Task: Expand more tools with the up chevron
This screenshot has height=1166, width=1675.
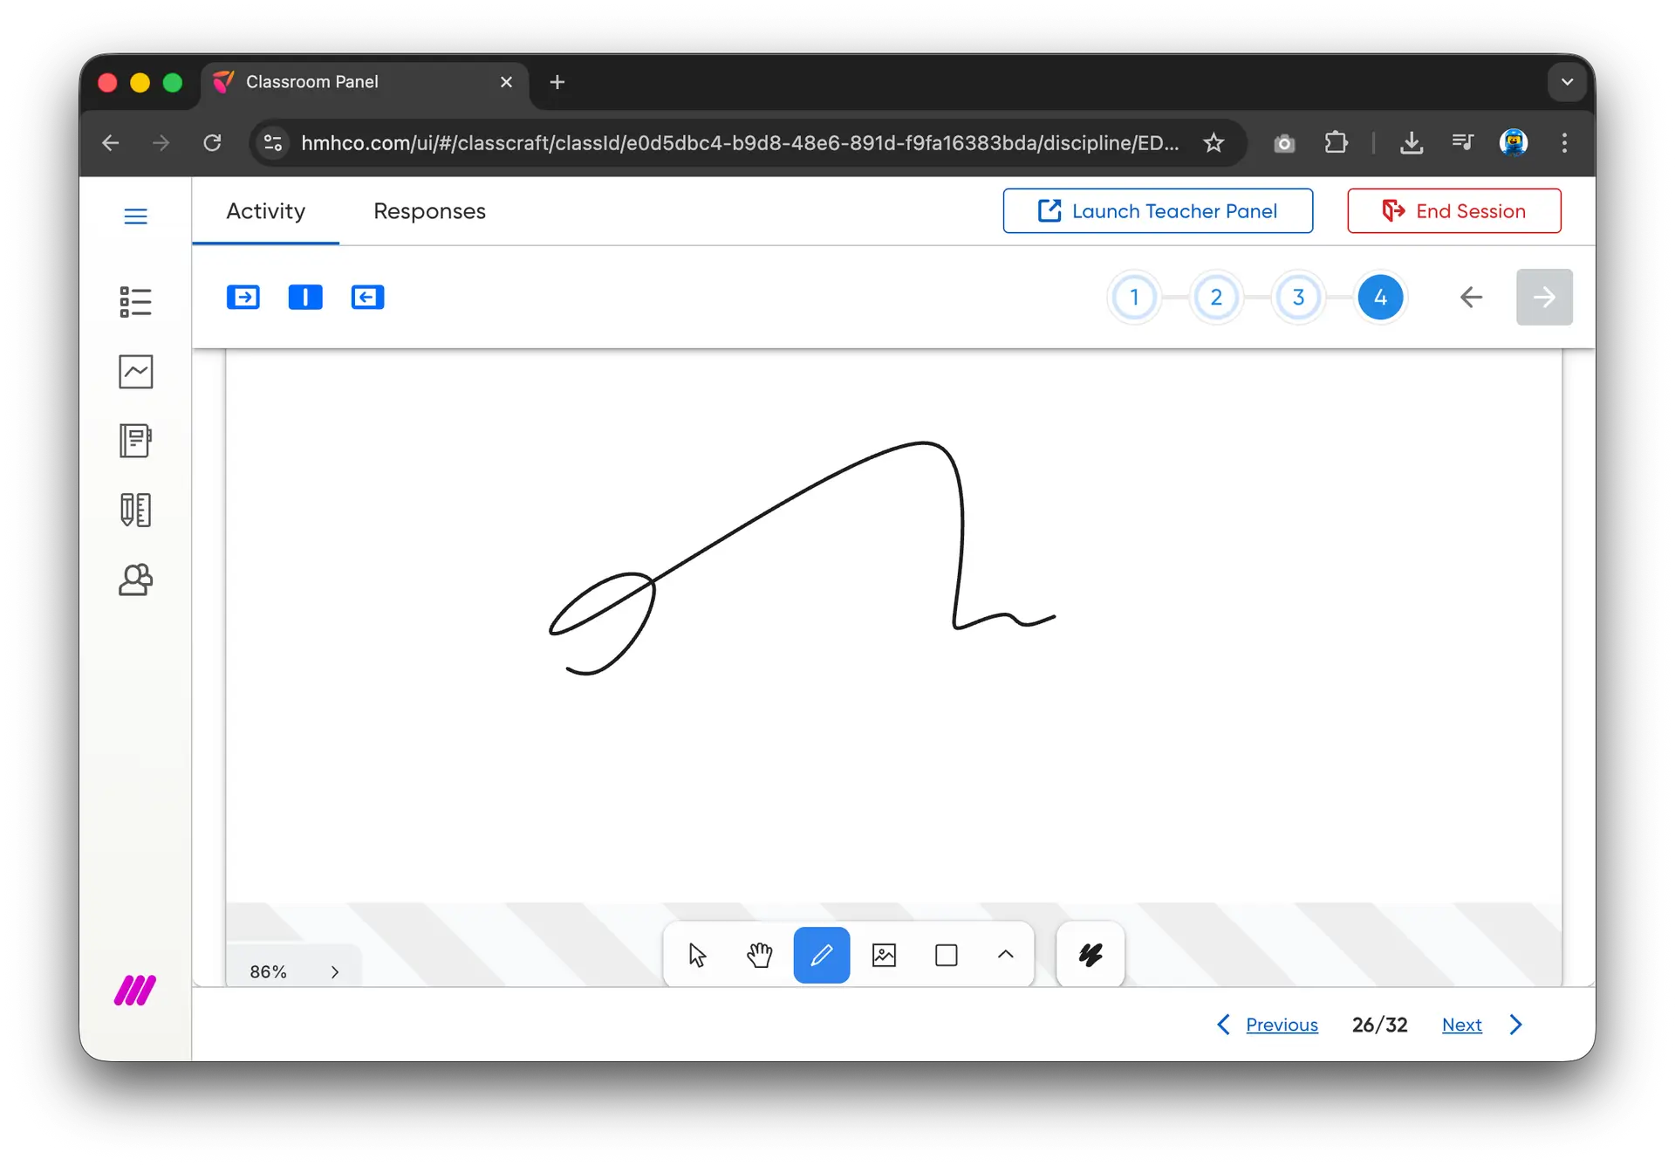Action: 1005,955
